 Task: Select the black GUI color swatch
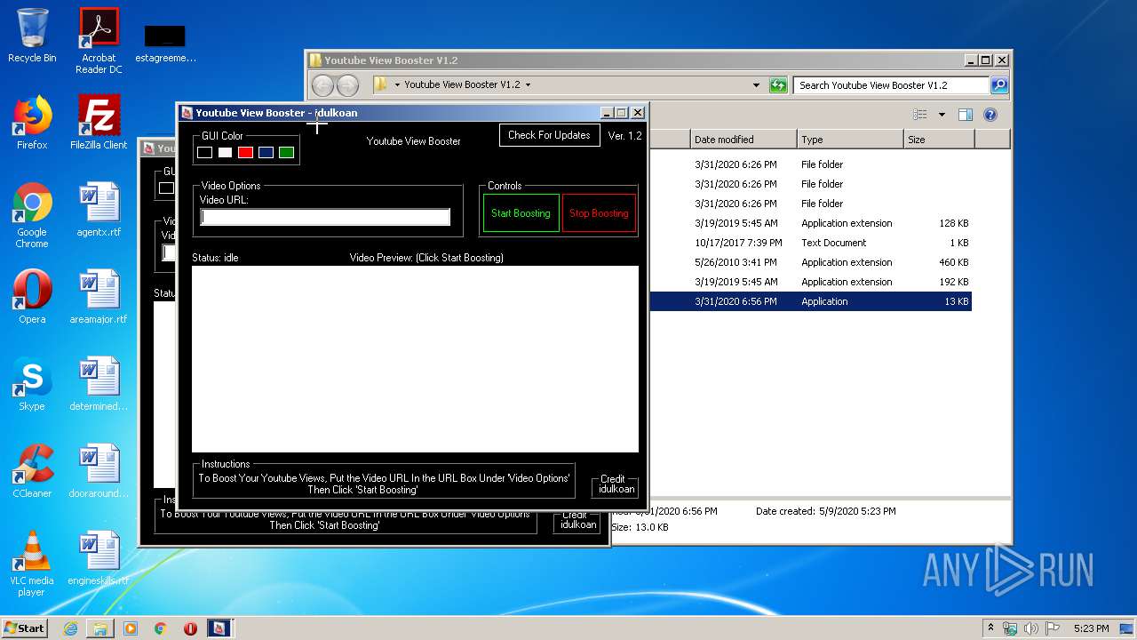pyautogui.click(x=204, y=153)
